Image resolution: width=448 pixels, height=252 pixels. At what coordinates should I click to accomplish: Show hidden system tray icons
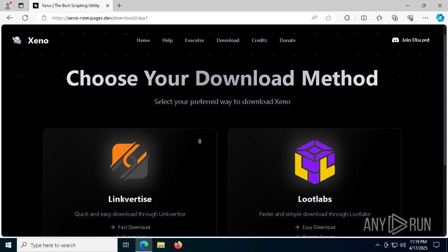377,245
